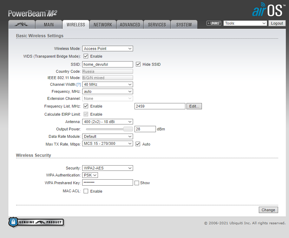
Task: Click the frequency list Edit button
Action: tap(194, 106)
